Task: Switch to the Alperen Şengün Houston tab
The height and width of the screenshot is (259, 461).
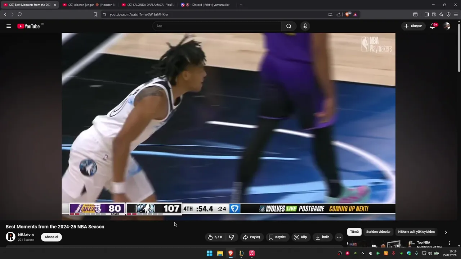Action: tap(88, 5)
